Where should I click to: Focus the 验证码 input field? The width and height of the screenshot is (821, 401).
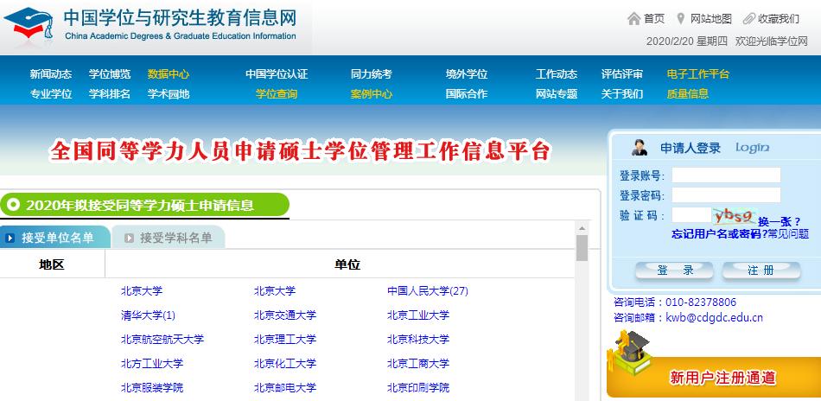691,215
